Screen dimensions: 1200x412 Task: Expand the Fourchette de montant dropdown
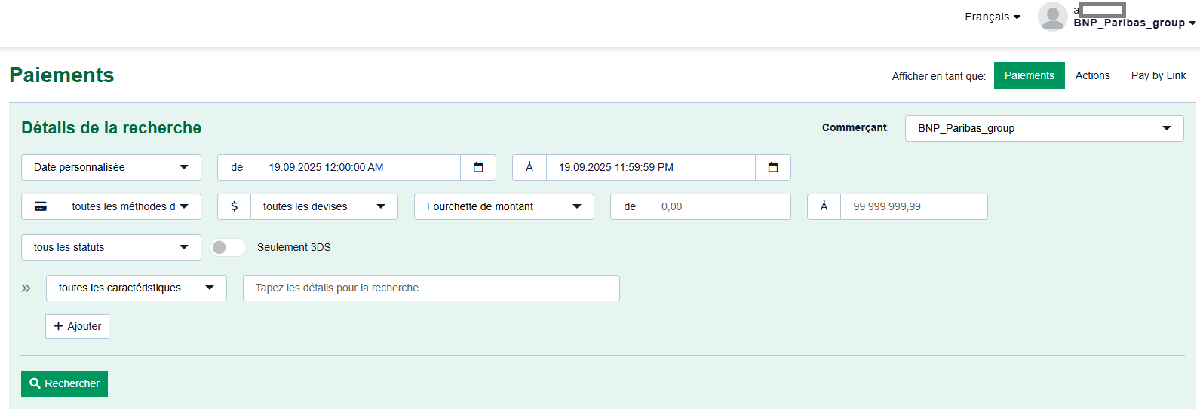click(504, 206)
